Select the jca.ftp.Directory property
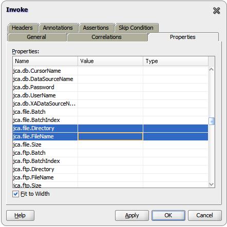Screen dimensions: 227x227 (x=110, y=169)
